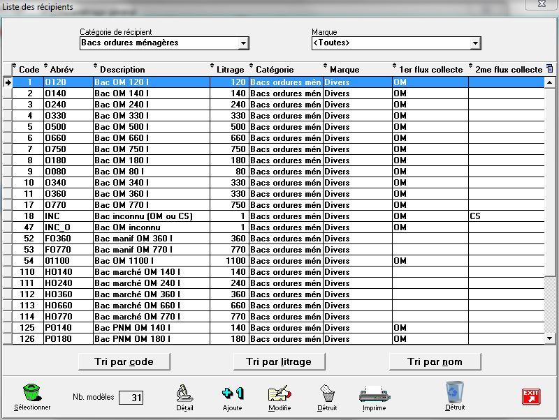
Task: Sort by the Litrage column header
Action: (230, 70)
